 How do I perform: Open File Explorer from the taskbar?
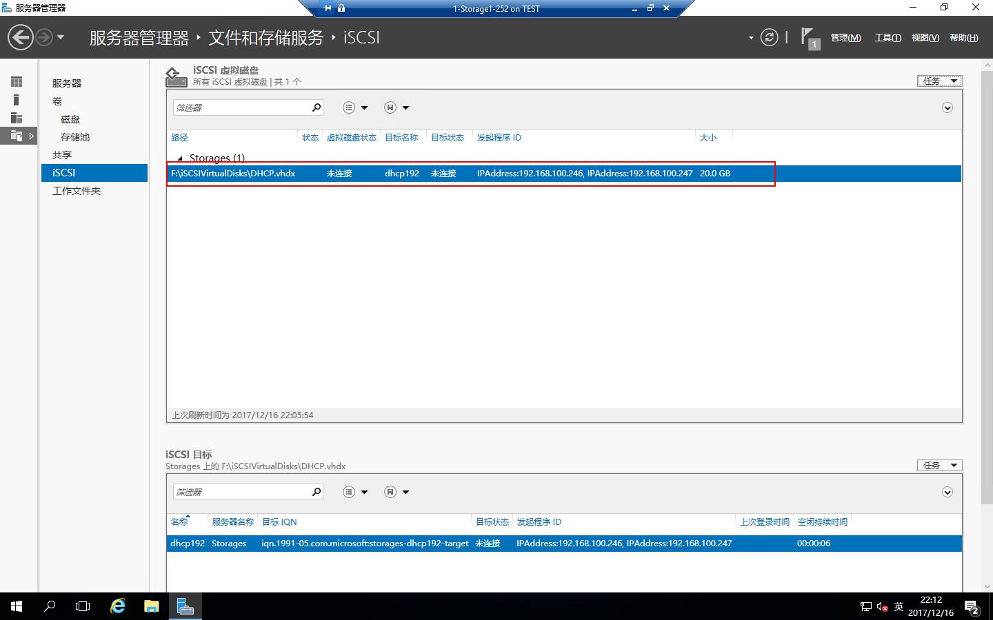click(151, 606)
